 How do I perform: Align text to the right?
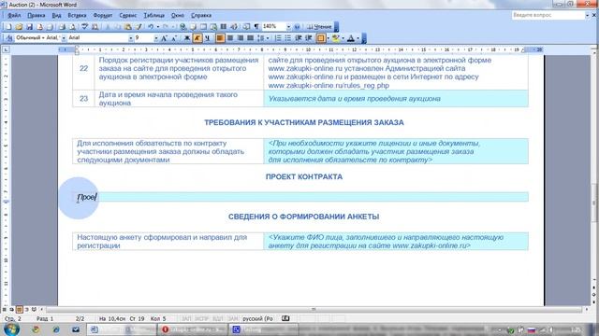click(x=241, y=37)
